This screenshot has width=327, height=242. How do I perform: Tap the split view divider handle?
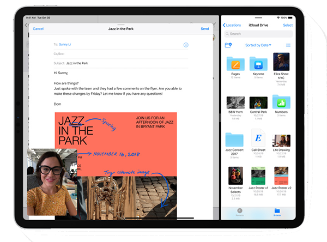pyautogui.click(x=220, y=118)
